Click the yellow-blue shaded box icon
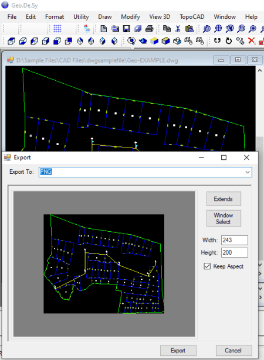This screenshot has height=360, width=264. coord(154,41)
